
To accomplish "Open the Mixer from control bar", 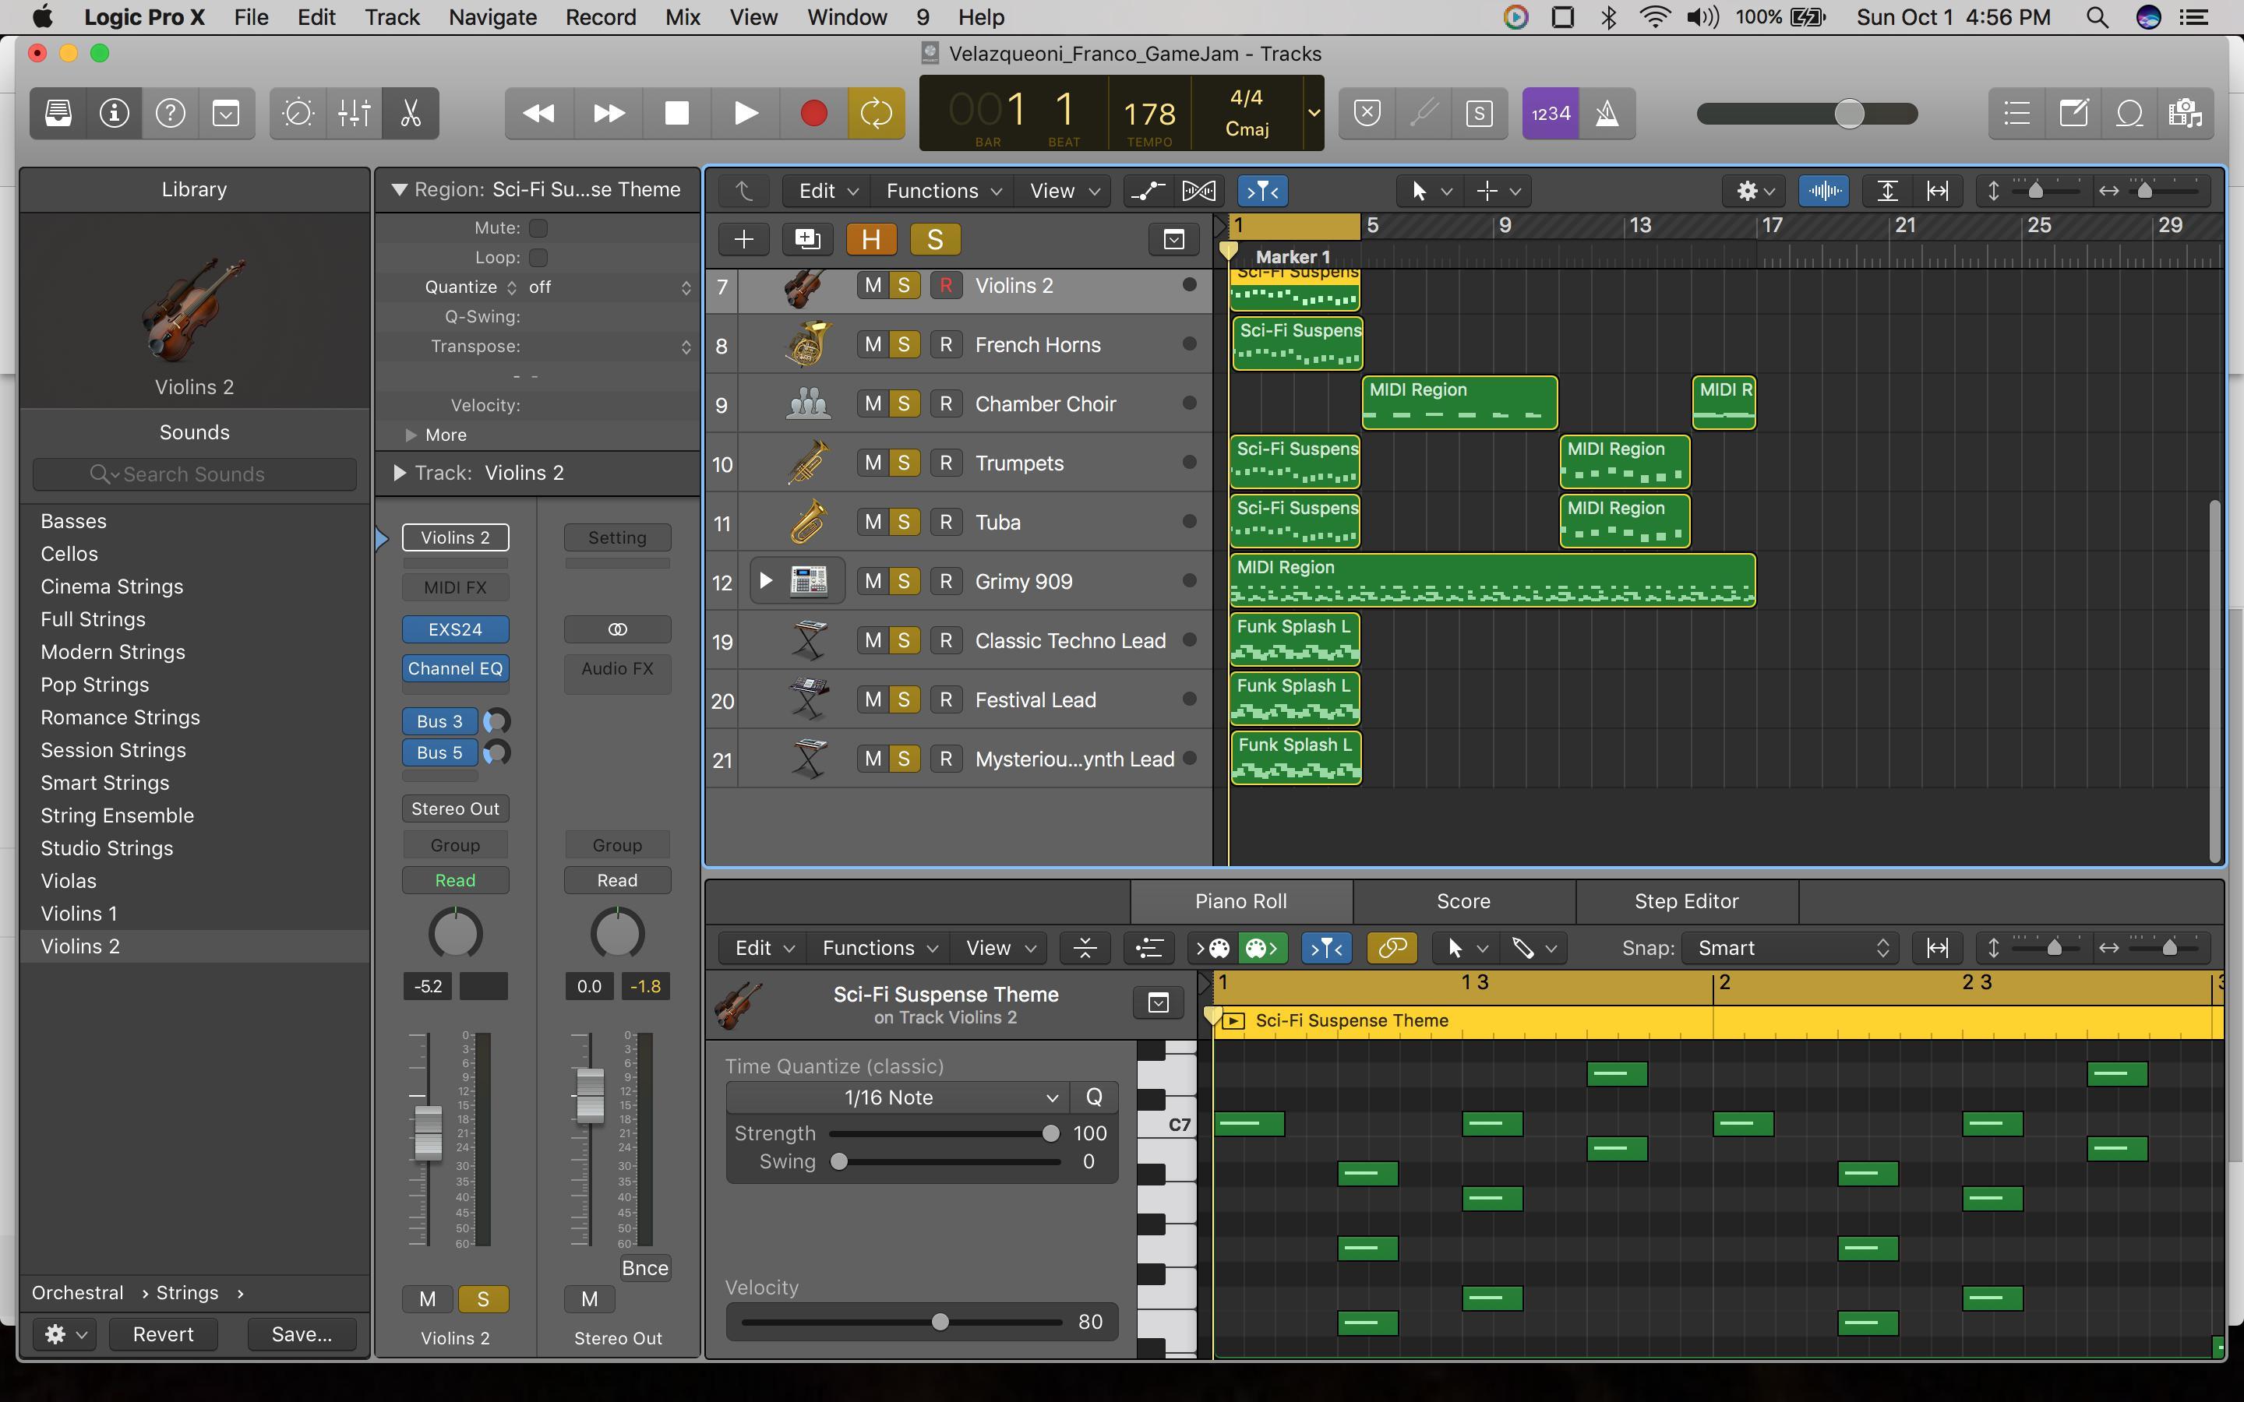I will coord(355,113).
